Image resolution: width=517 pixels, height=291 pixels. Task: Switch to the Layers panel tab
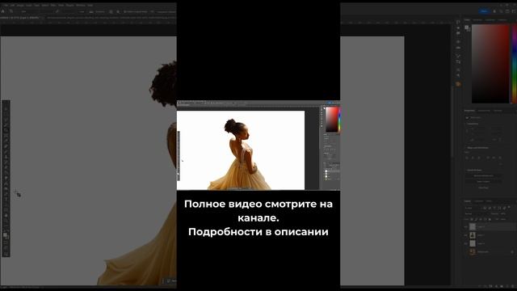pos(468,201)
